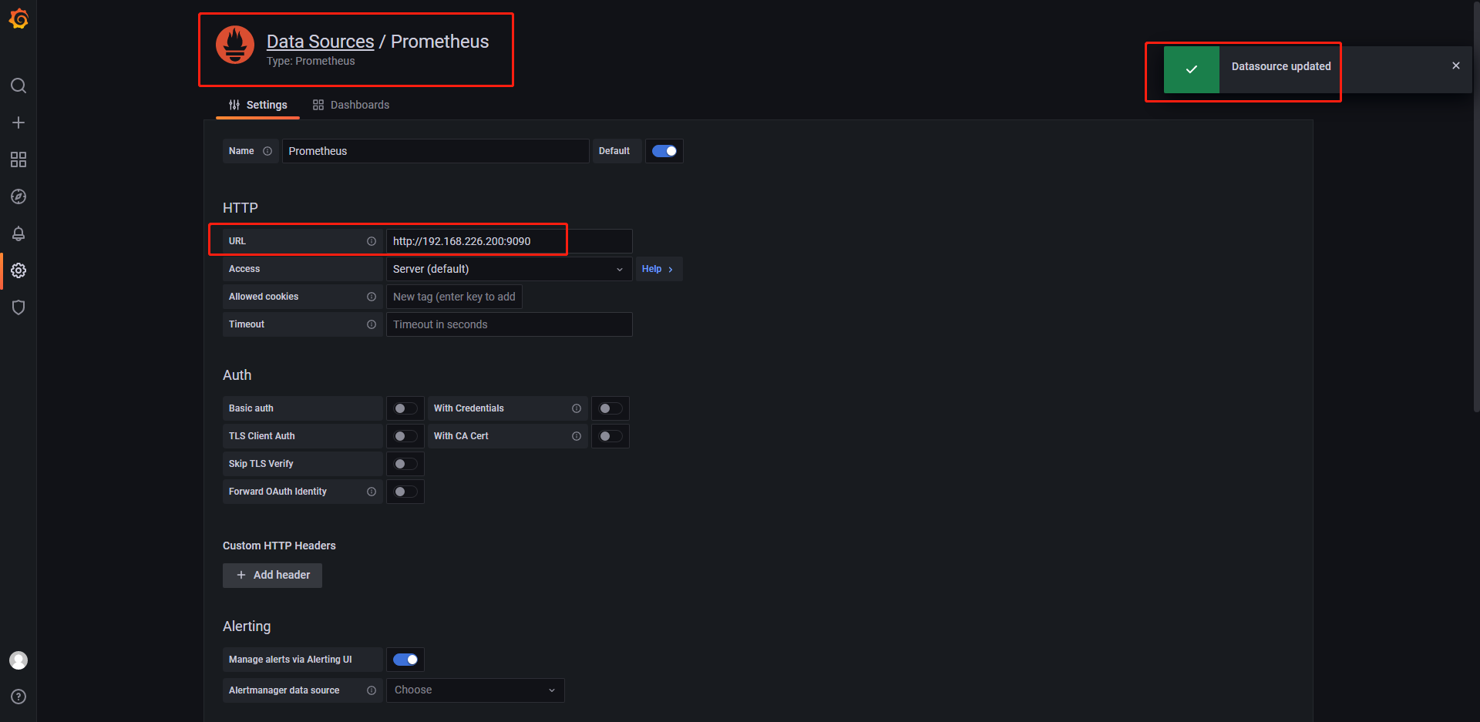Viewport: 1480px width, 722px height.
Task: Expand the Access Help section
Action: tap(658, 269)
